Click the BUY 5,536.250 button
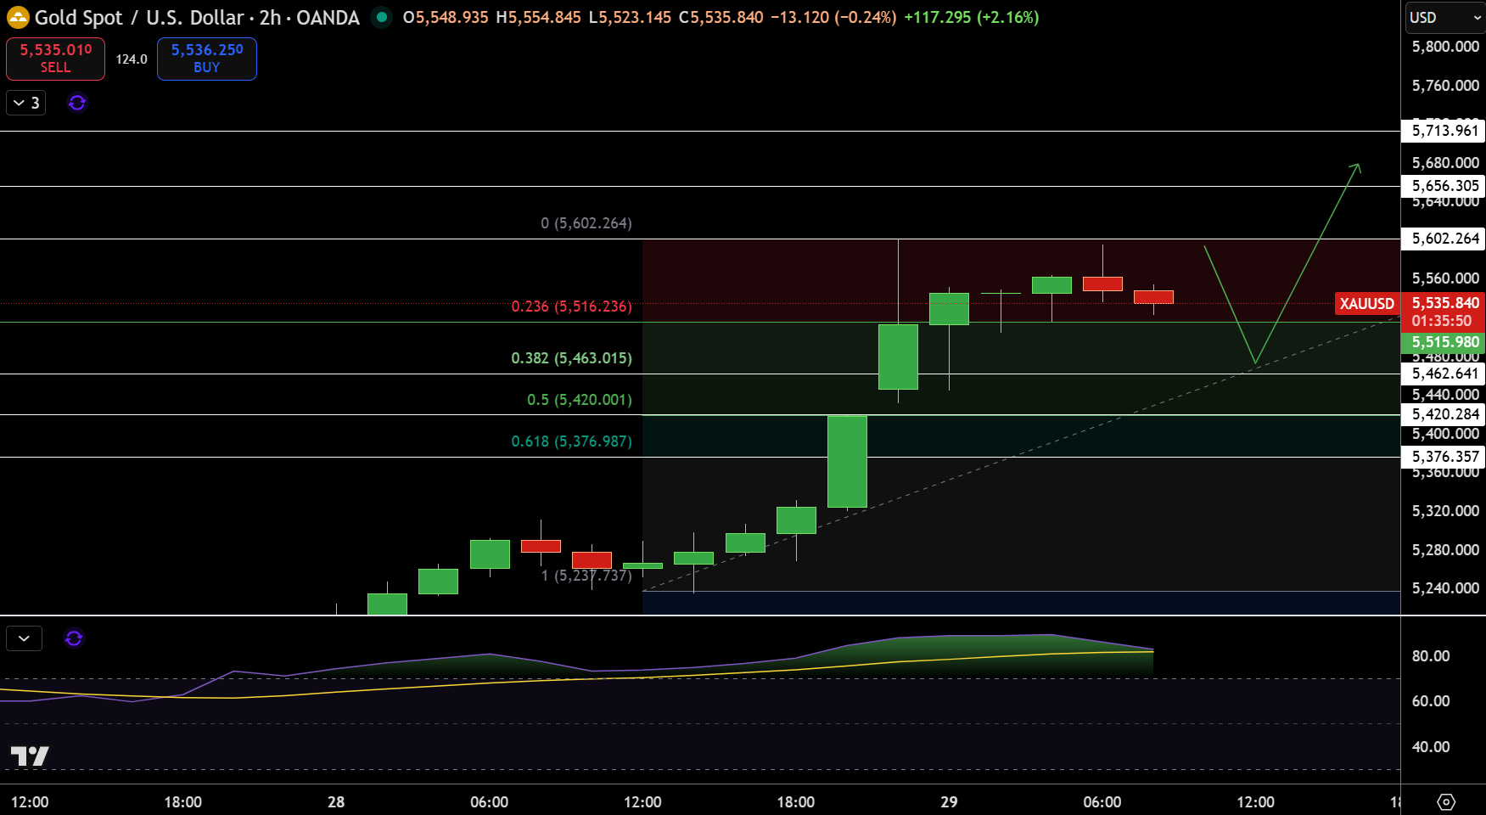Screen dimensions: 1486x815 [207, 59]
